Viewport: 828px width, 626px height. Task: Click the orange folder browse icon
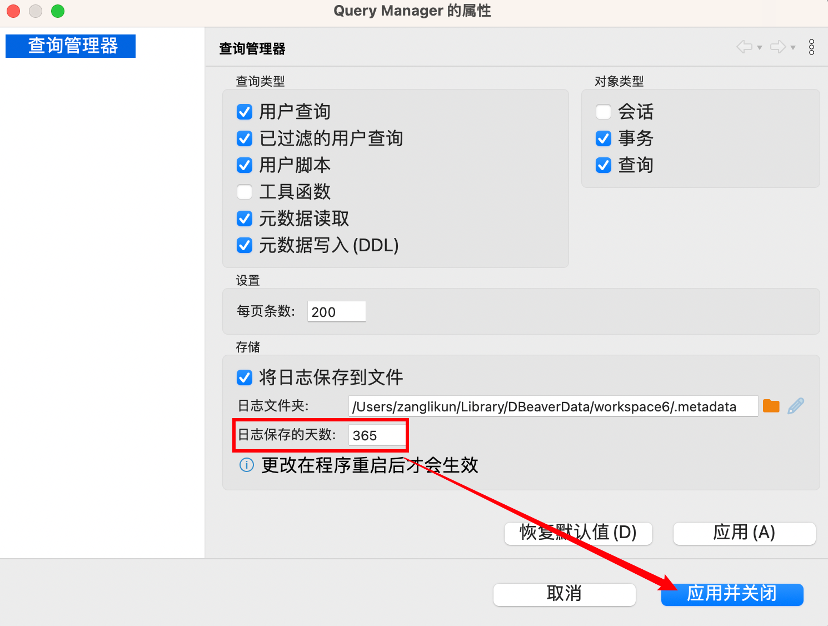pos(771,406)
